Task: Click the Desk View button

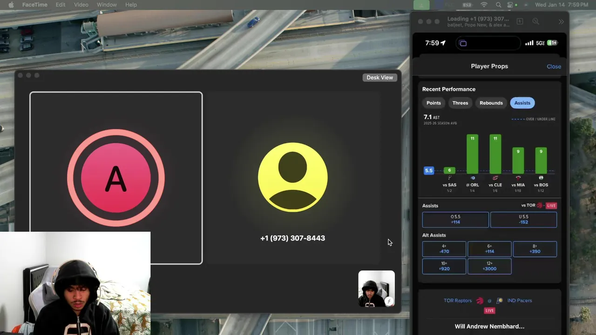Action: point(379,77)
